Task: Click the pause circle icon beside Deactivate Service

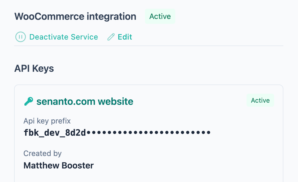Action: tap(21, 37)
